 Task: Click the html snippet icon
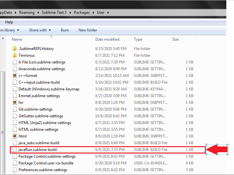15,136
